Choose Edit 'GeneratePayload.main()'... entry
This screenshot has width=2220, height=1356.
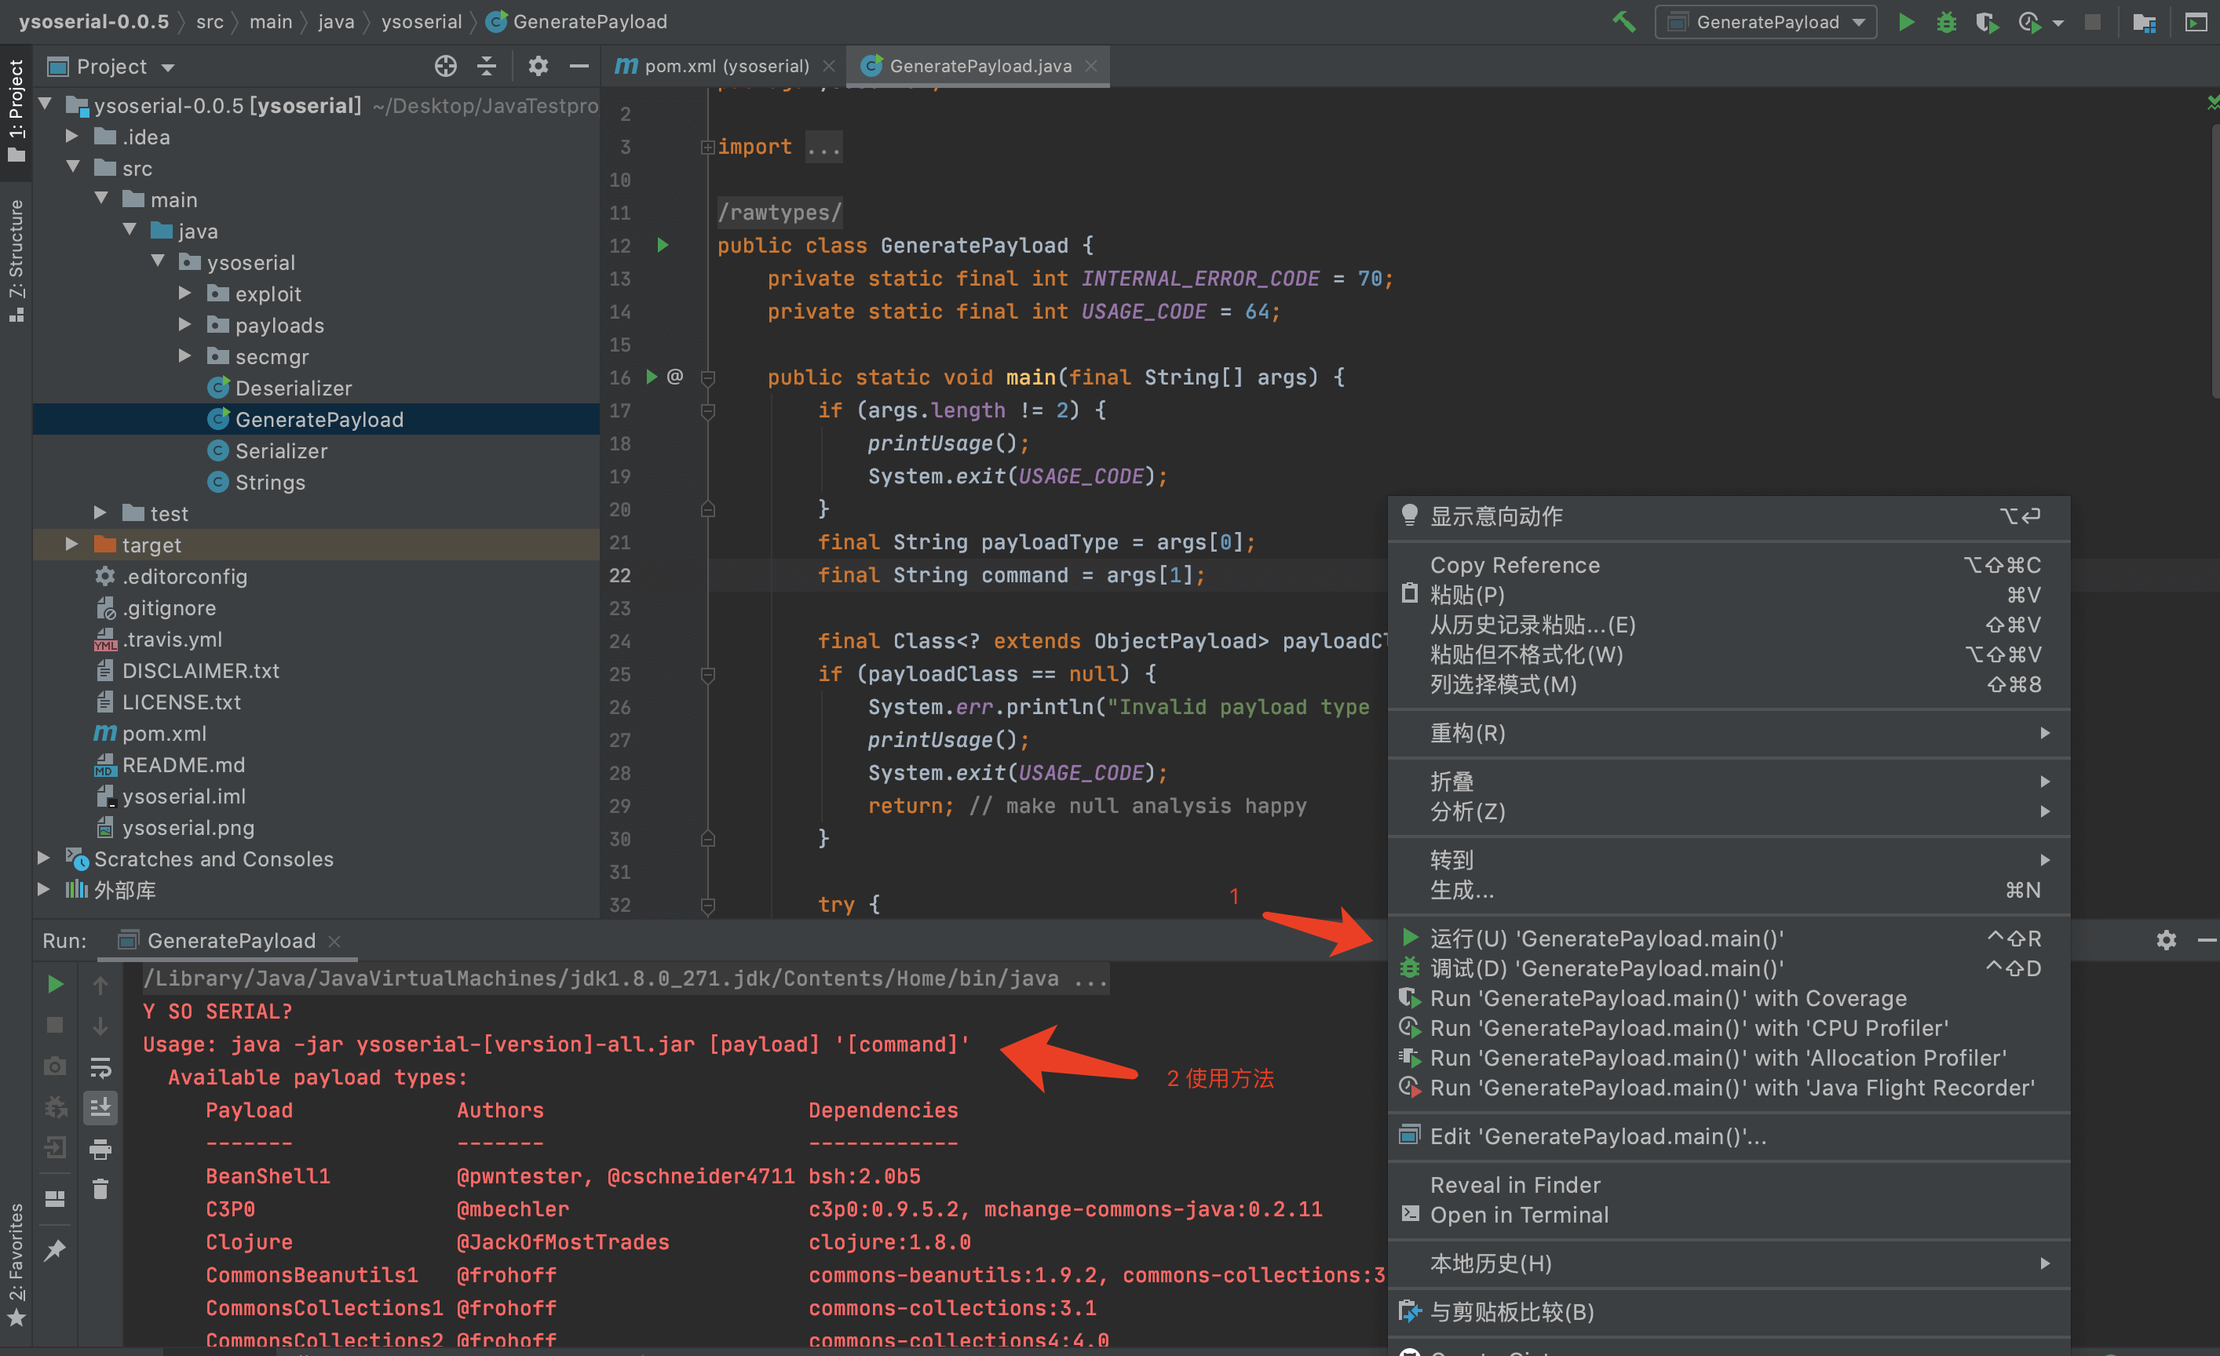click(x=1728, y=1136)
